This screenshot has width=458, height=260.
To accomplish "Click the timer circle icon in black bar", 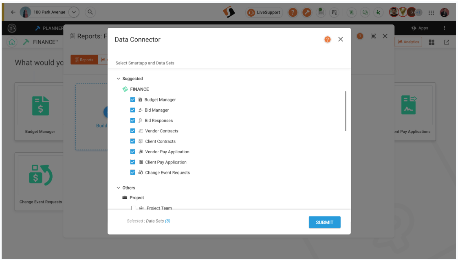I will pos(12,28).
